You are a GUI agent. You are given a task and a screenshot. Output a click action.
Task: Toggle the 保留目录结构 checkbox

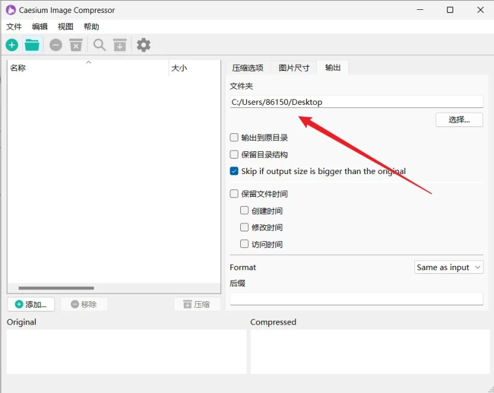tap(234, 155)
